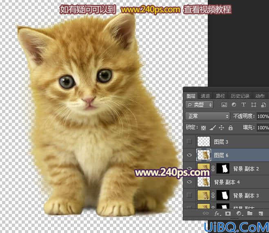This screenshot has width=269, height=233.
Task: Hide the 背景 副本 4 layer
Action: pos(189,182)
